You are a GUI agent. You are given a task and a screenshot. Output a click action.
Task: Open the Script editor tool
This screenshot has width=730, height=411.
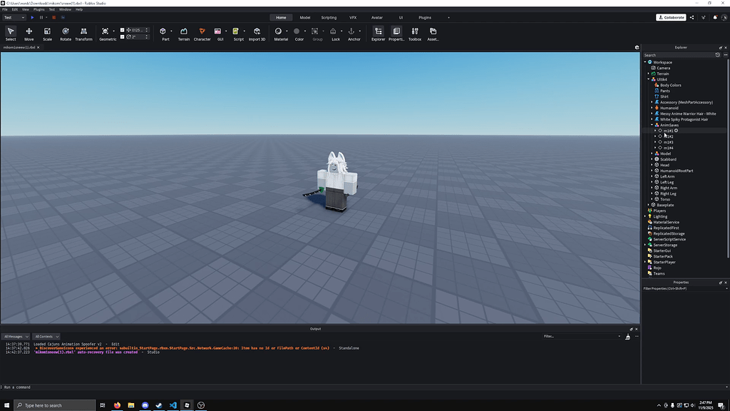coord(235,31)
